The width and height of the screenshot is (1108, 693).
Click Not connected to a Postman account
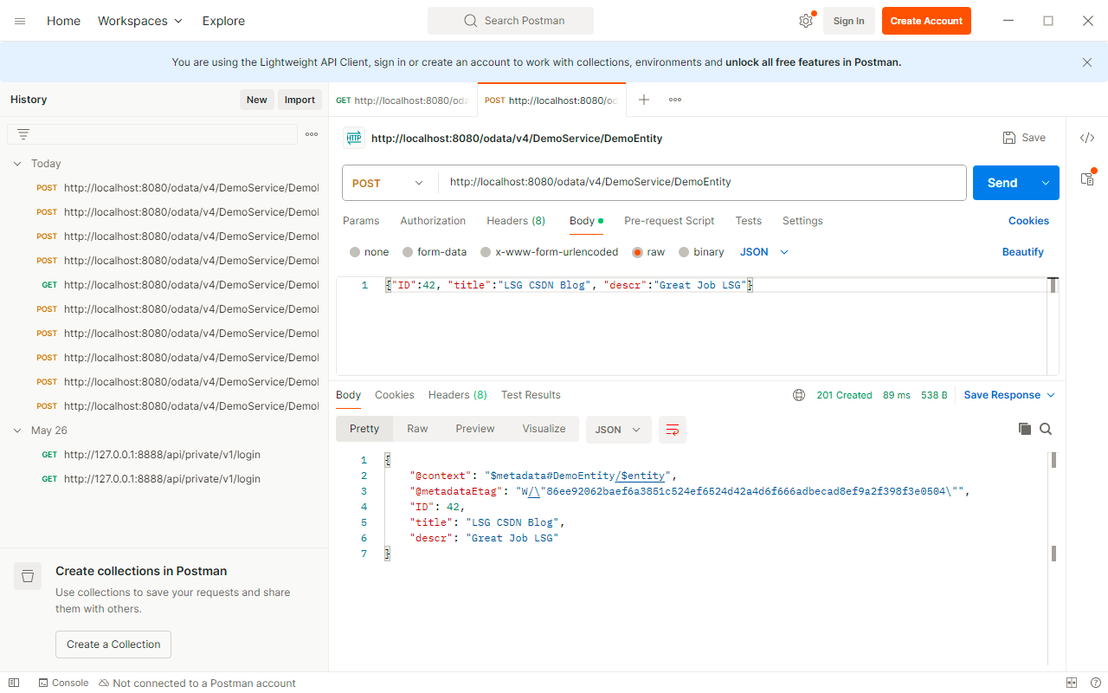click(197, 683)
